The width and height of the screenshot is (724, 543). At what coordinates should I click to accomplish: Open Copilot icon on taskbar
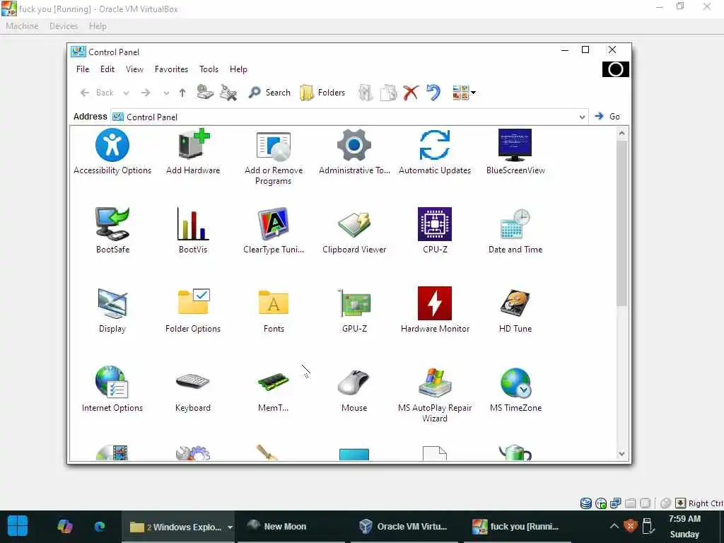[x=64, y=526]
